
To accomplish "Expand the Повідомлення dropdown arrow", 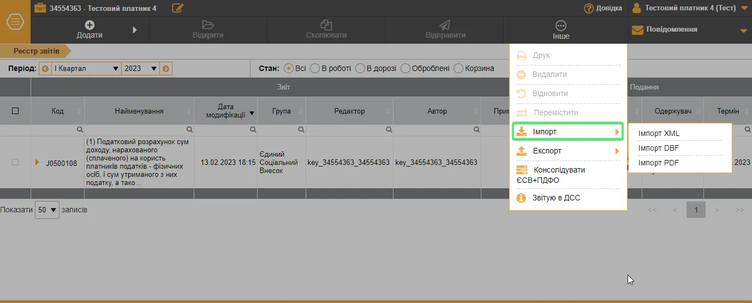I will pos(743,31).
